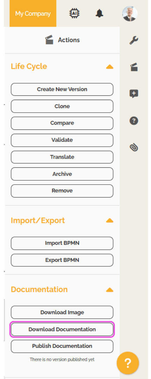Collapse the Documentation section
Screen dimensions: 151x379
click(110, 290)
